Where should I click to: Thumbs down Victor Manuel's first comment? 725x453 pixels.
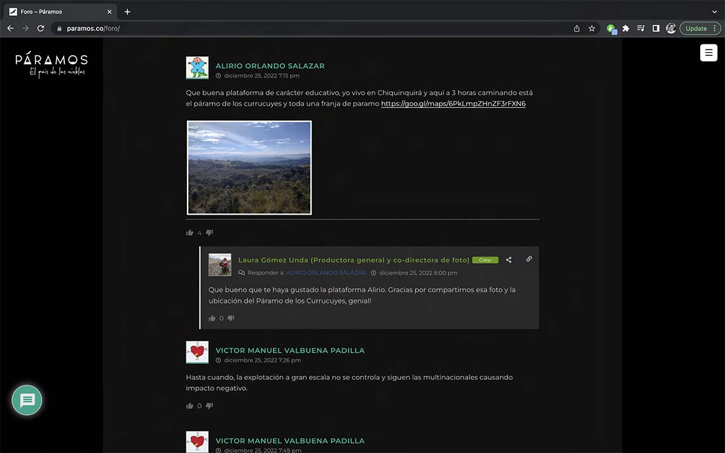(x=209, y=406)
